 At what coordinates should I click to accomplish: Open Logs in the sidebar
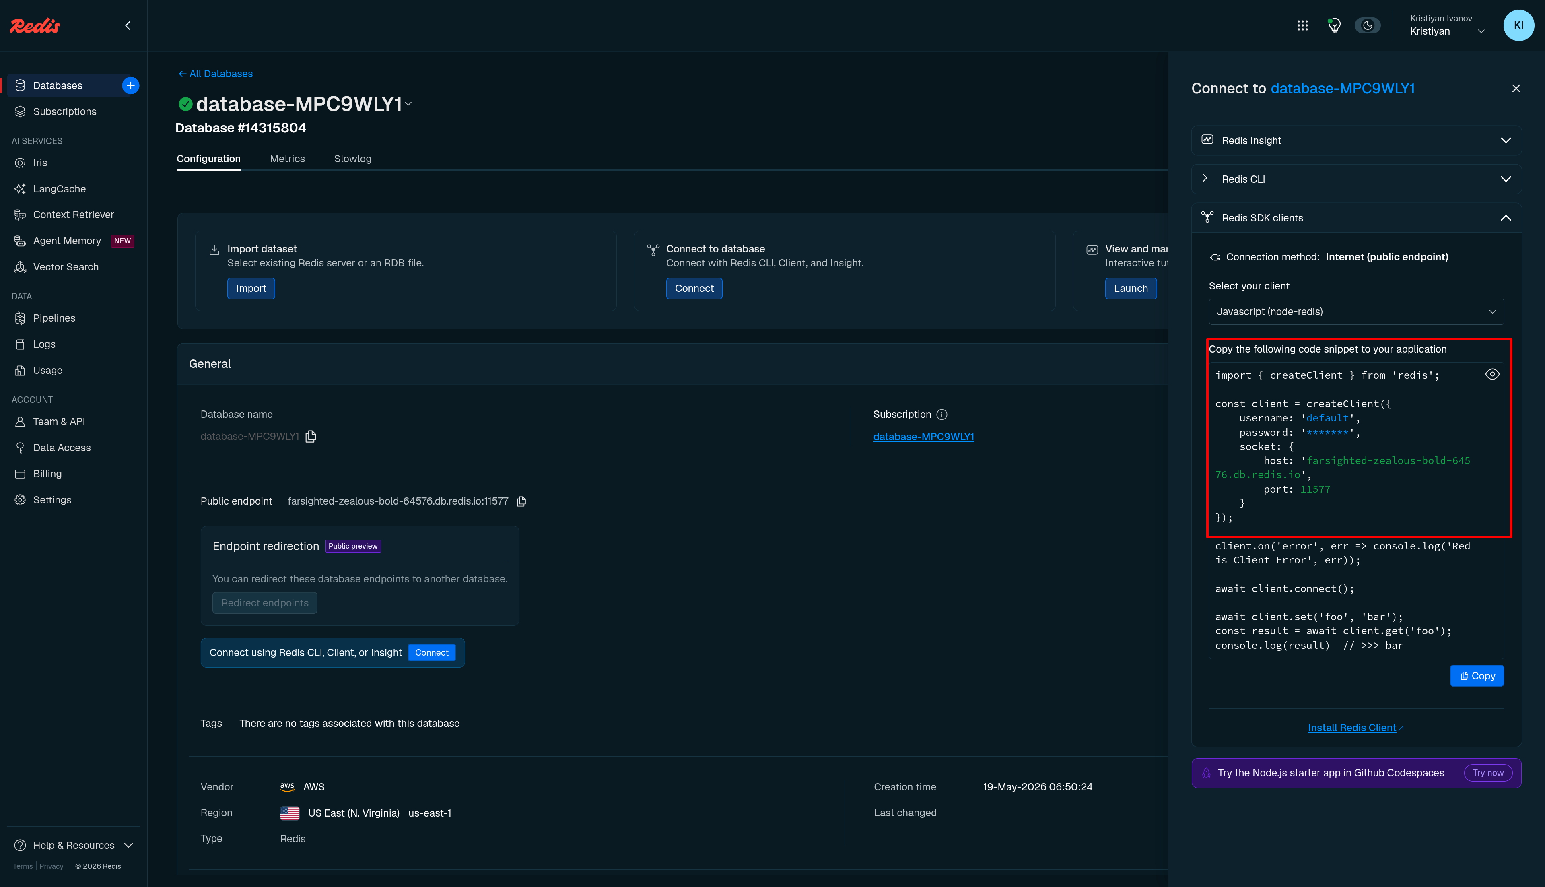pyautogui.click(x=44, y=344)
